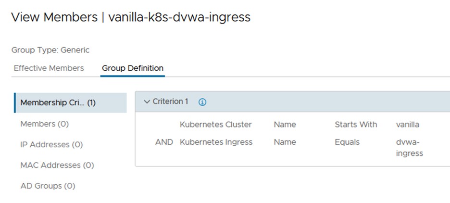Click Name in the Kubernetes Ingress row

285,142
